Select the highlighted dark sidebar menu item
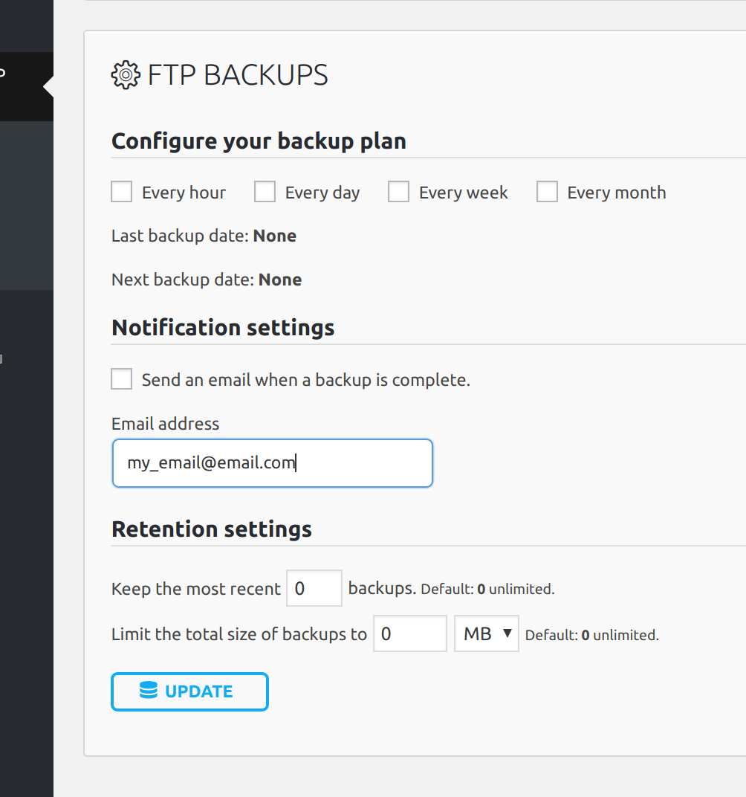This screenshot has width=746, height=797. (x=22, y=87)
